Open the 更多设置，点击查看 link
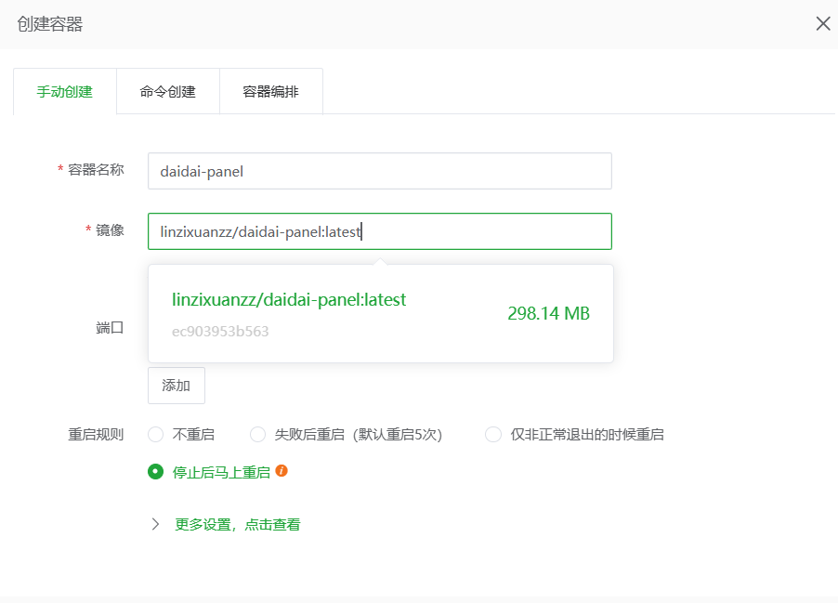 [x=237, y=525]
